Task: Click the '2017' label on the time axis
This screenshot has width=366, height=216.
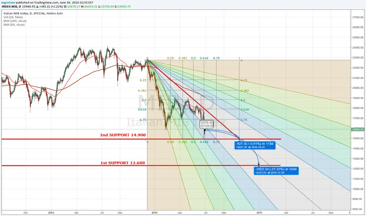Action: click(x=259, y=213)
